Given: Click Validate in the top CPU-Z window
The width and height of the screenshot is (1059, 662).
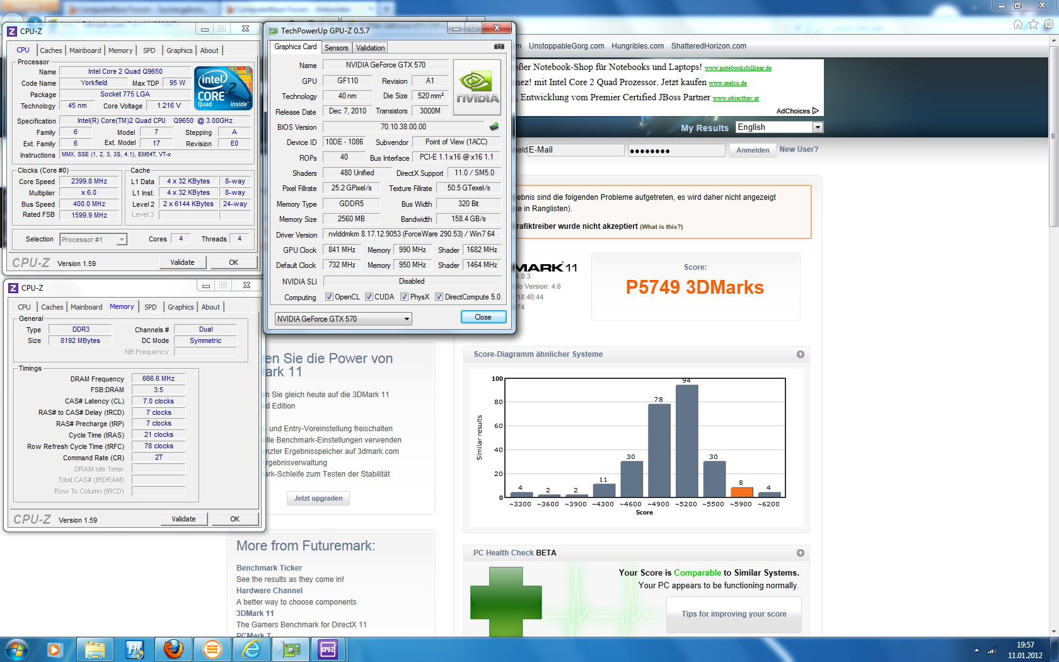Looking at the screenshot, I should tap(182, 262).
